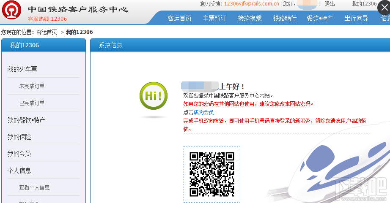Click the 退出 logout link
The height and width of the screenshot is (203, 390).
[x=330, y=4]
